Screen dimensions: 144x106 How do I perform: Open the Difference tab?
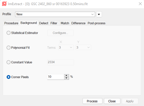pos(78,23)
